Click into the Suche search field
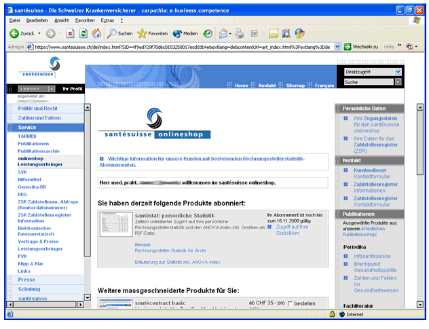This screenshot has height=329, width=429. pos(369,82)
